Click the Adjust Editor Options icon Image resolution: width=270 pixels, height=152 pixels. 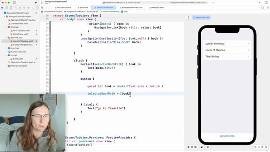263,8
